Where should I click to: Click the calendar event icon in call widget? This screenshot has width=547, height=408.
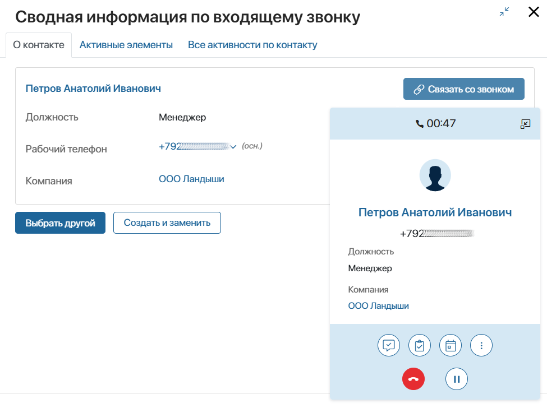click(x=451, y=345)
